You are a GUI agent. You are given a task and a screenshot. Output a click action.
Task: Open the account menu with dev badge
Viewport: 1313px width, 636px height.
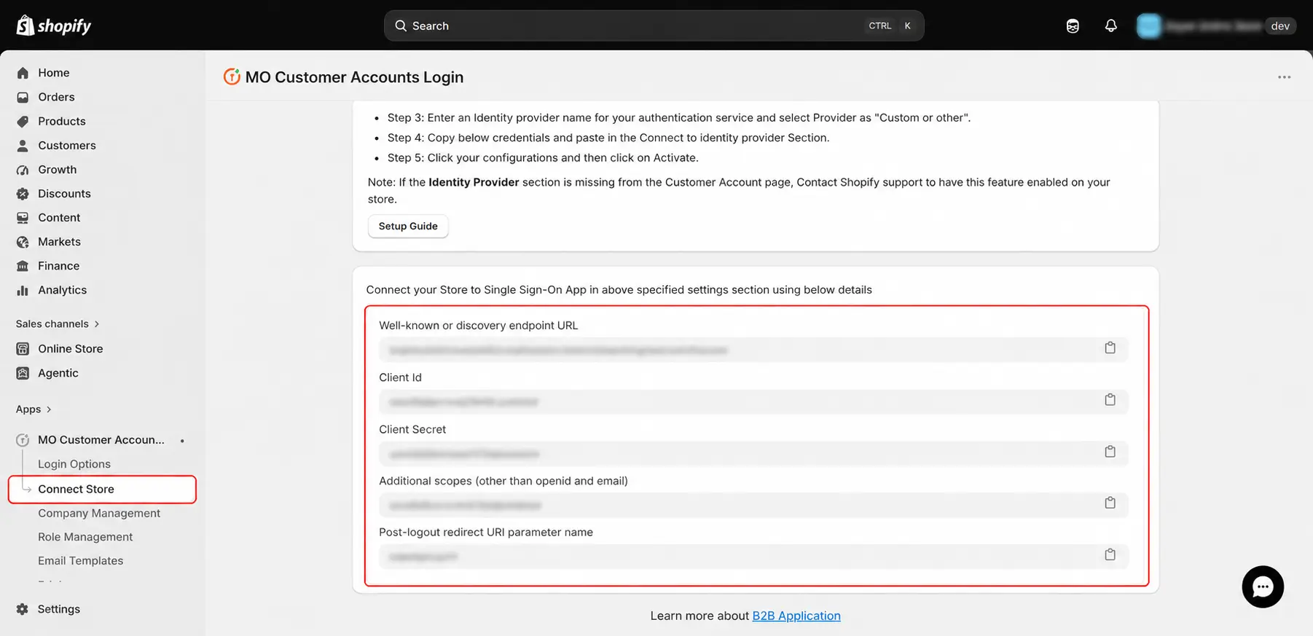pos(1215,25)
